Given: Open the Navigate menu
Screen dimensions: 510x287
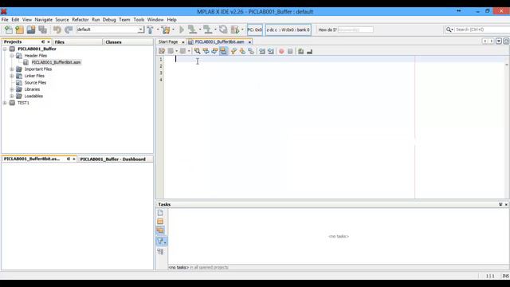Looking at the screenshot, I should click(44, 19).
